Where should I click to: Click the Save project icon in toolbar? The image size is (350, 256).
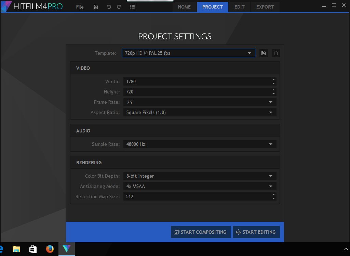click(x=96, y=7)
